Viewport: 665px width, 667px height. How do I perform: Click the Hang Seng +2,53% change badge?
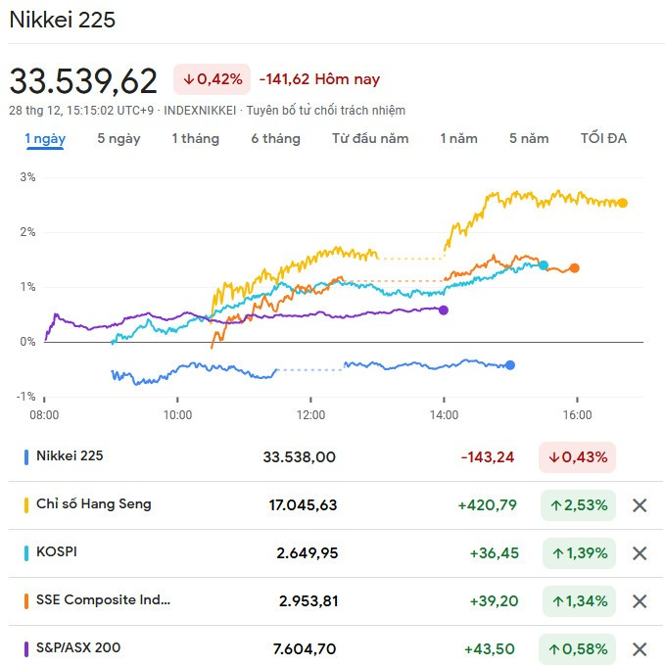[x=578, y=505]
